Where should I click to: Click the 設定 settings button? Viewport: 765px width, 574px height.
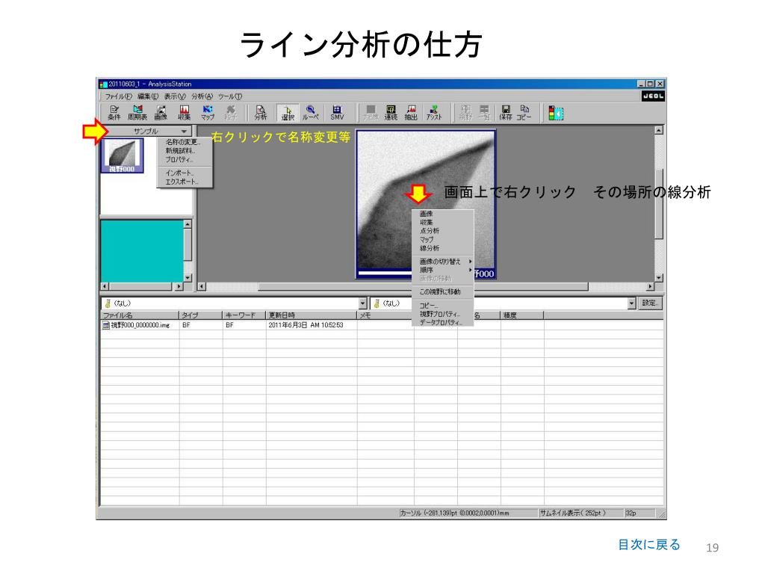point(650,303)
